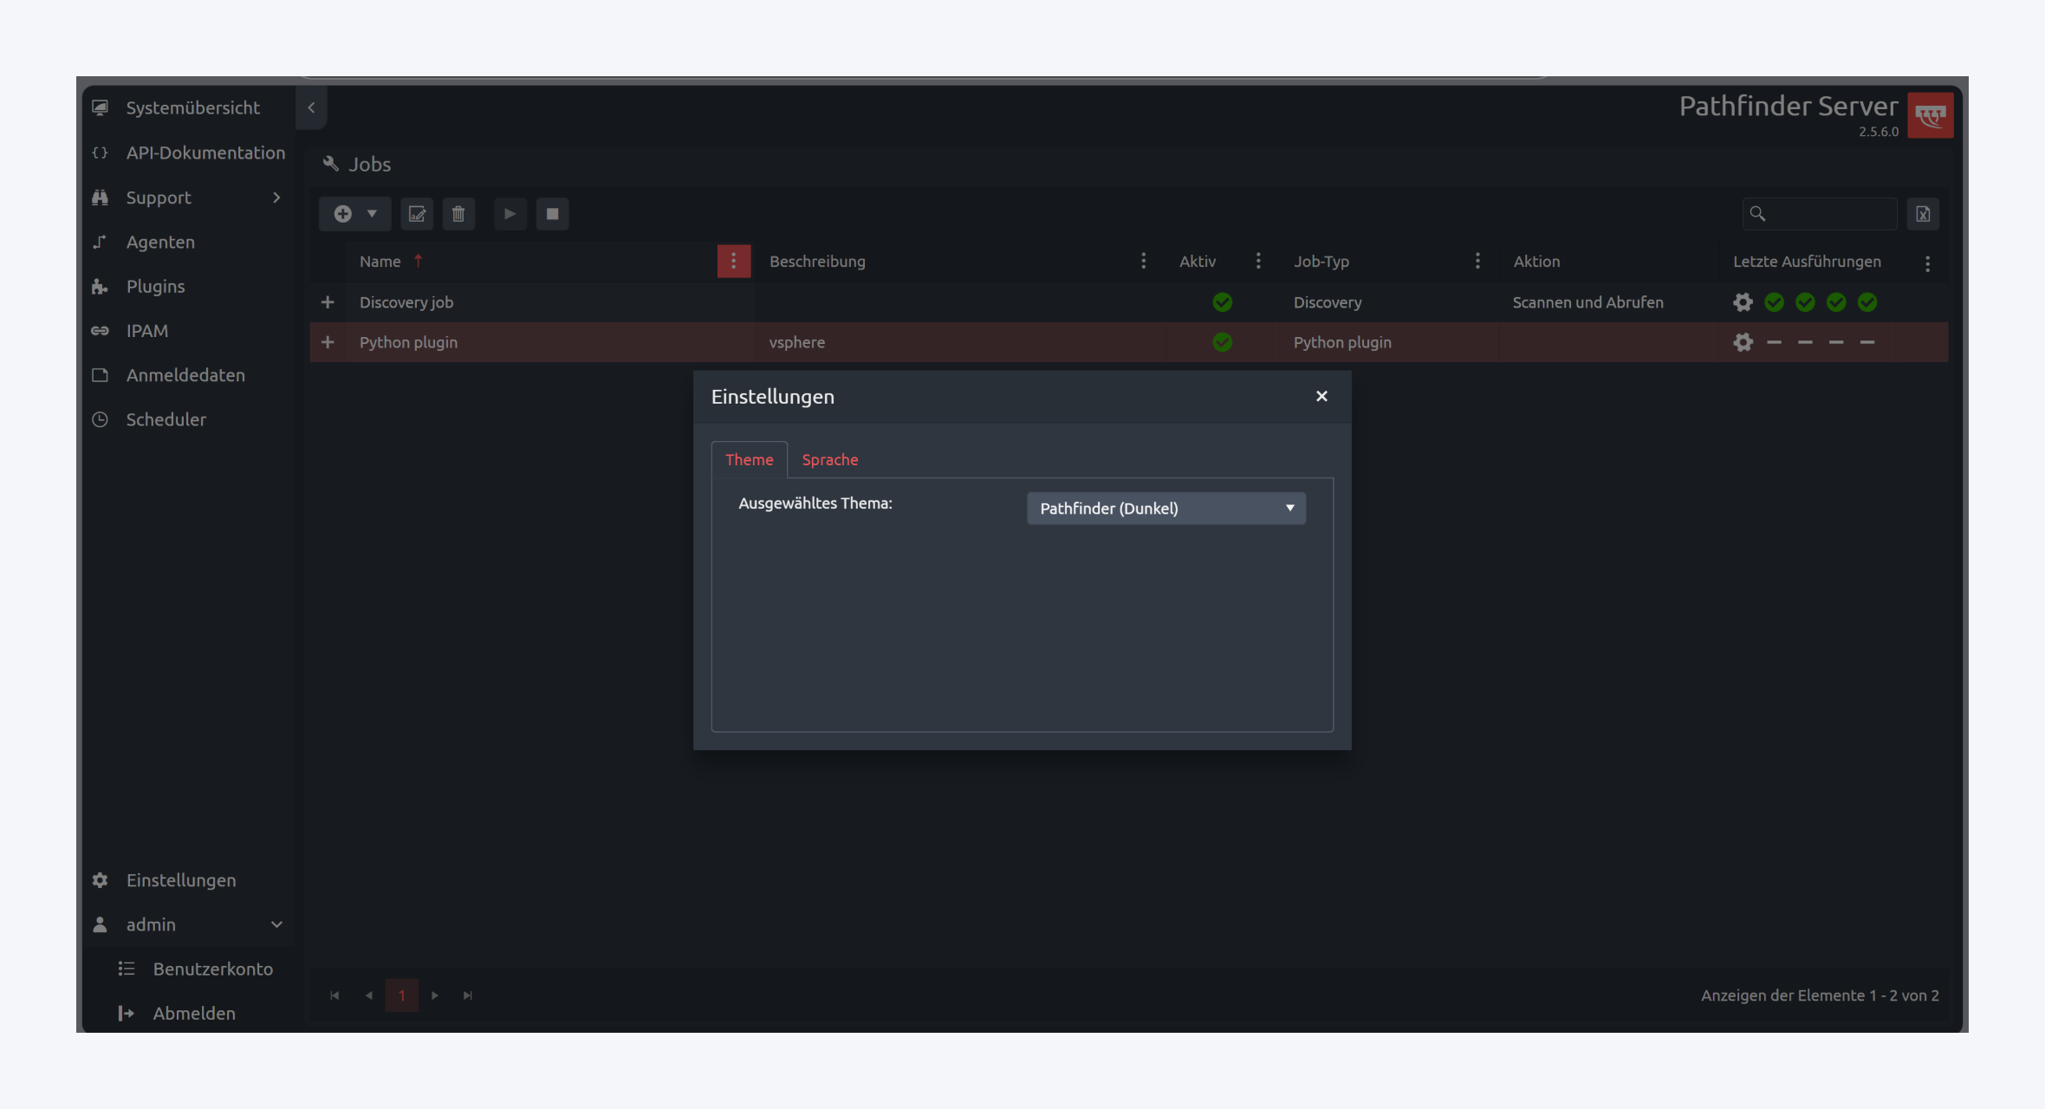Viewport: 2045px width, 1109px height.
Task: Switch to the Sprache tab
Action: tap(829, 460)
